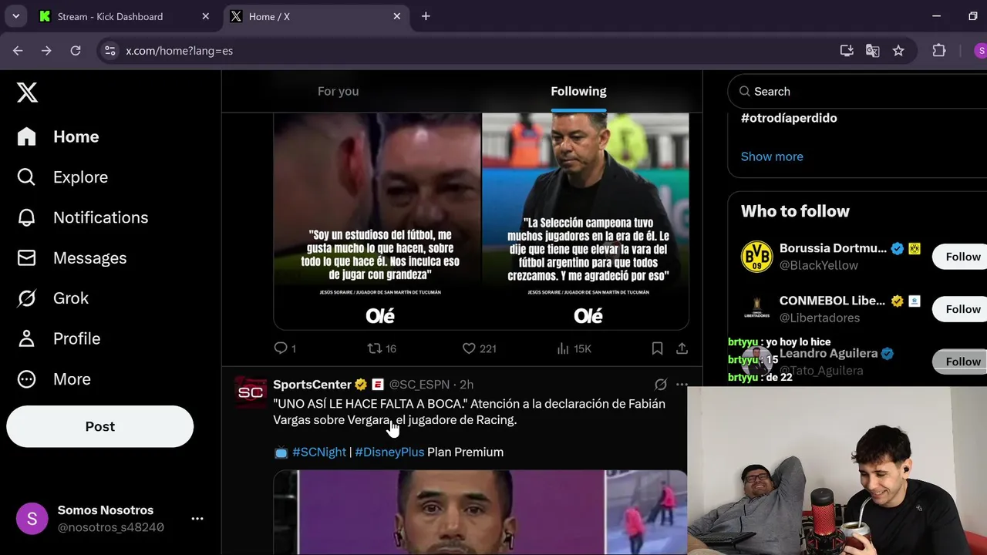Click the install app icon in address bar
The width and height of the screenshot is (987, 555).
(847, 51)
